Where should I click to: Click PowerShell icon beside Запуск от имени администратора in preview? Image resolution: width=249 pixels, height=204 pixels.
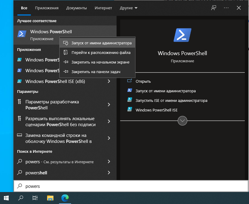coord(129,90)
